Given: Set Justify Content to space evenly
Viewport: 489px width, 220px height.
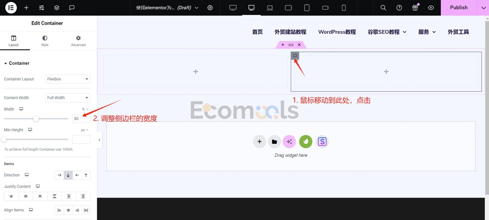Looking at the screenshot, I should [x=83, y=196].
